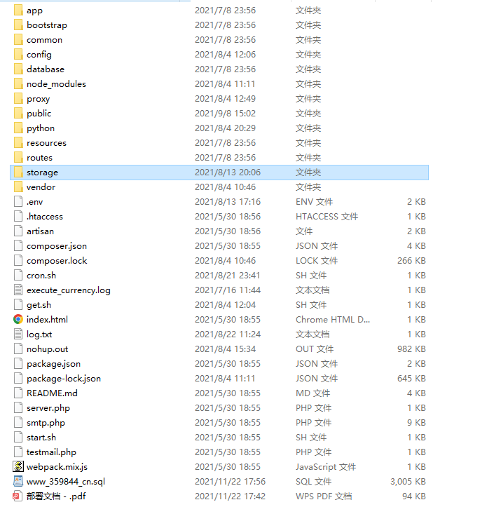Click the type 'WPS PDF 文档' entry
The width and height of the screenshot is (494, 507).
coord(324,496)
